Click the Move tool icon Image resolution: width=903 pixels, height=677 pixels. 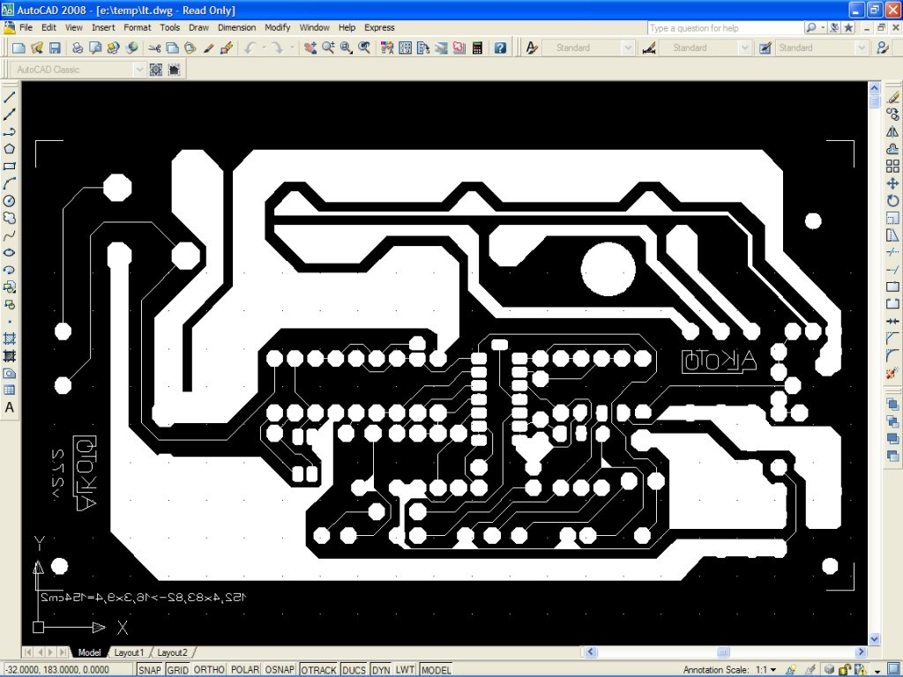pyautogui.click(x=892, y=183)
